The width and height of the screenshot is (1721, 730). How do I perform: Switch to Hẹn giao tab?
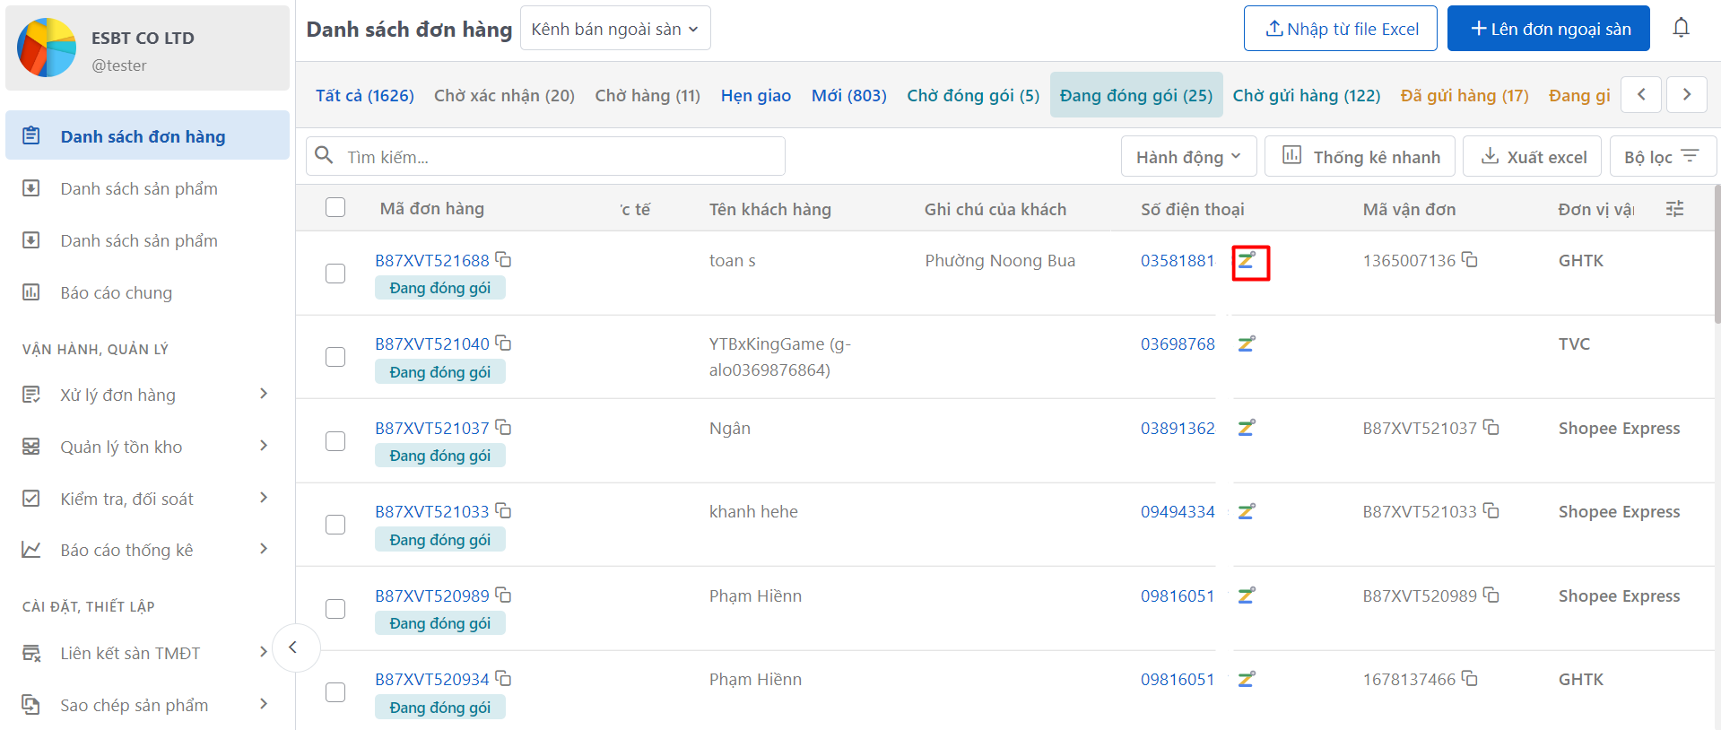[x=756, y=95]
